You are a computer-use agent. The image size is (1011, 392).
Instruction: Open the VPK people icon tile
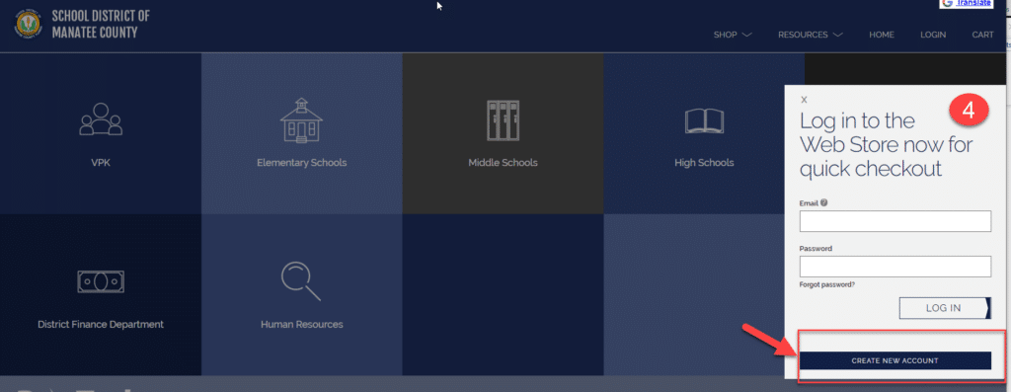tap(101, 118)
